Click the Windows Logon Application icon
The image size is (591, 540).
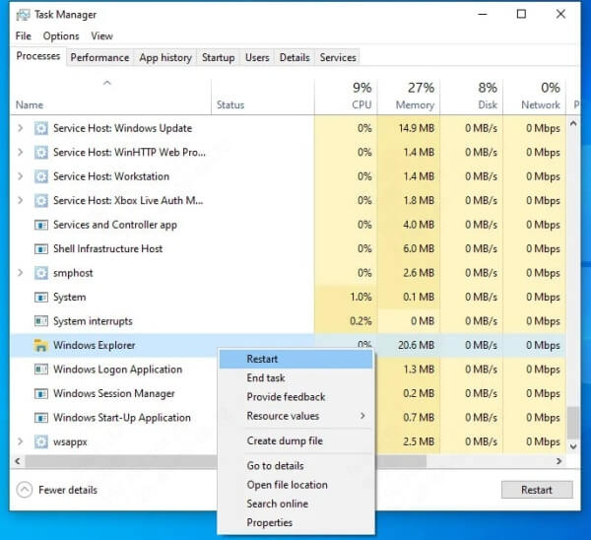(41, 370)
